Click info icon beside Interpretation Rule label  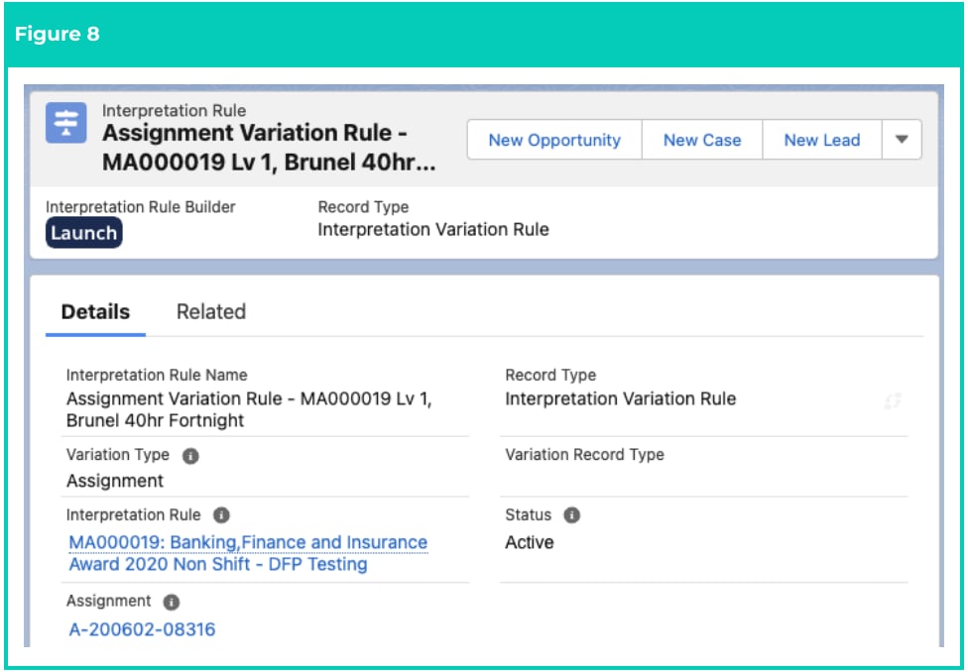(x=221, y=515)
